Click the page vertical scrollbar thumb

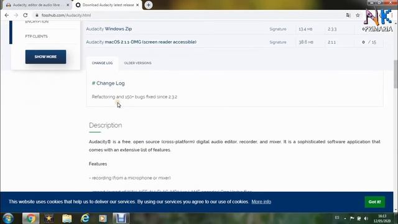coord(396,74)
